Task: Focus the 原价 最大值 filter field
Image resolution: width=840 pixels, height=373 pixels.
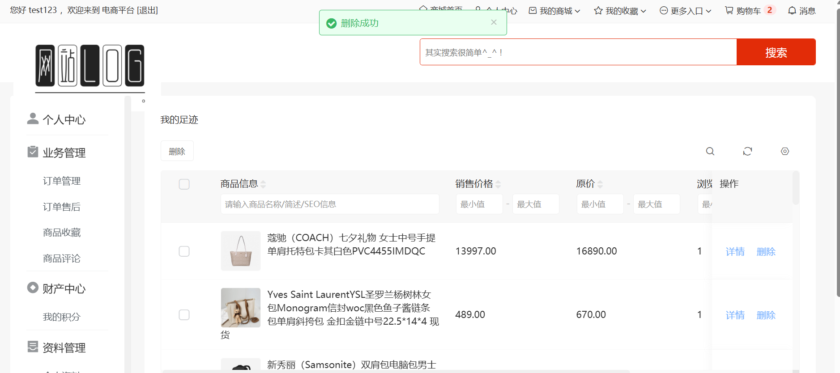Action: tap(657, 204)
